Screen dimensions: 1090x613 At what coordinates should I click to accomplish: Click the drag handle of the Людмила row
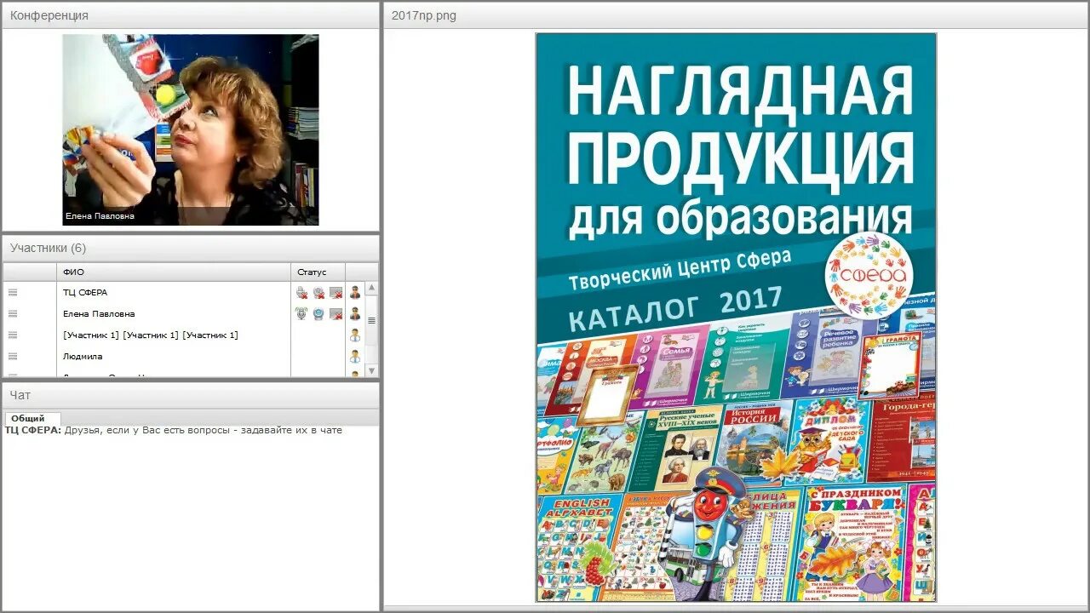click(x=13, y=356)
